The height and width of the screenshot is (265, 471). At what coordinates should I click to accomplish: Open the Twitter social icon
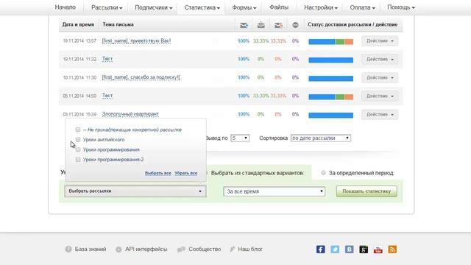pos(335,250)
